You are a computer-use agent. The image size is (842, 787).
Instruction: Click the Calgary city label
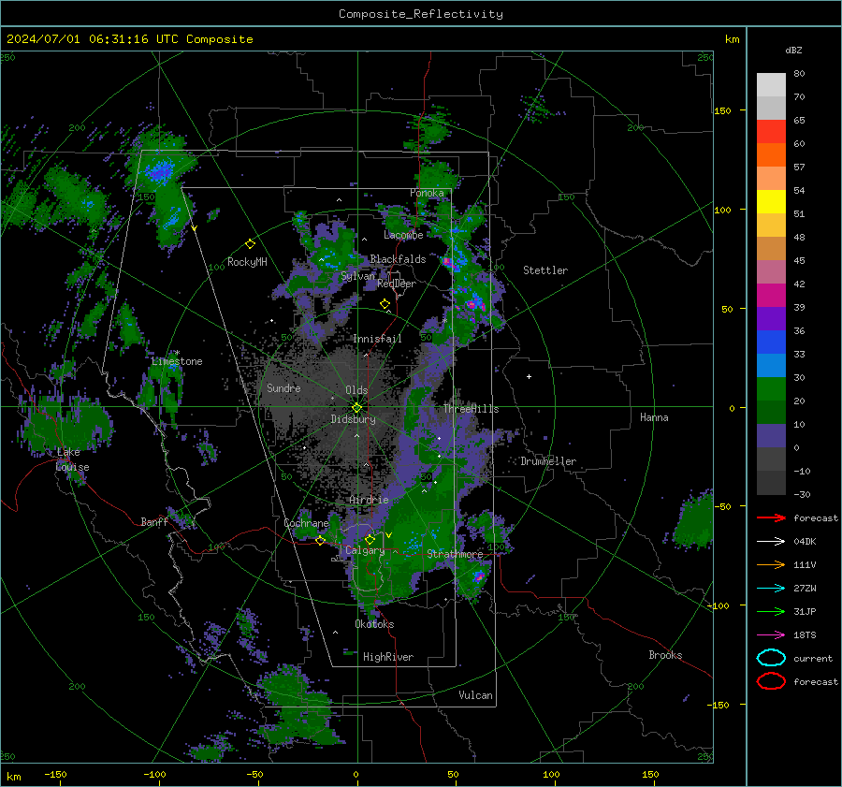click(x=365, y=550)
